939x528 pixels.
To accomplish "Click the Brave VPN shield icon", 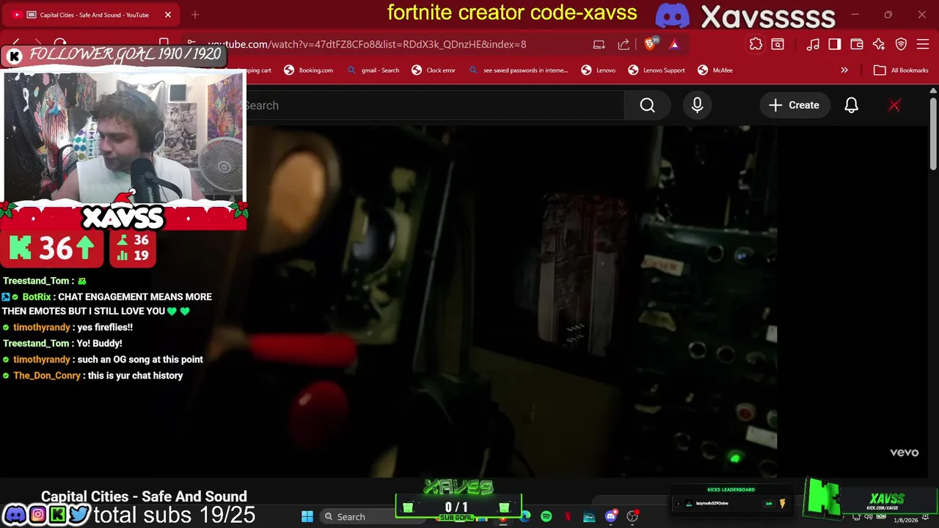I will [x=901, y=44].
